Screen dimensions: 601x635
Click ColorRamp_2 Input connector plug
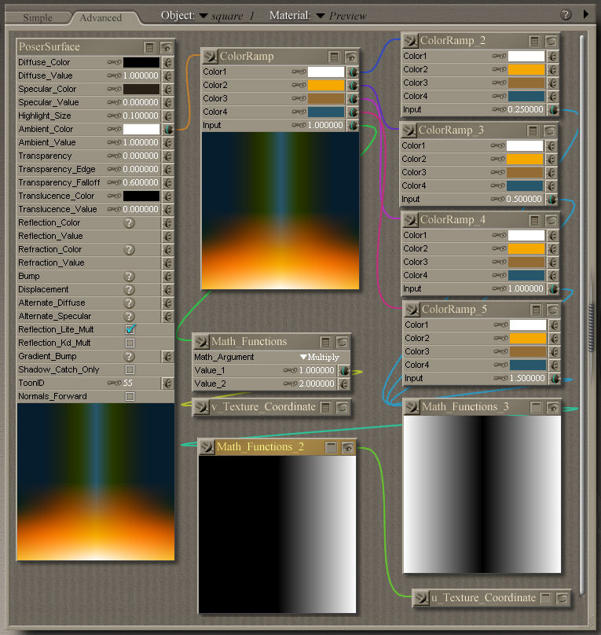(x=553, y=110)
